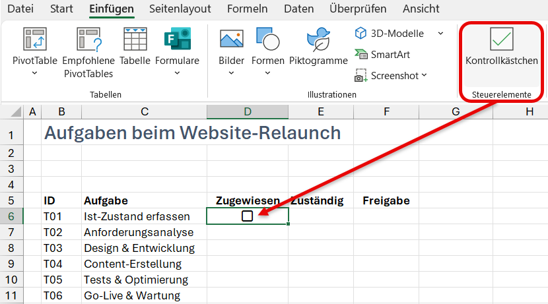Select cell containing Anforderungsanalyse

tap(139, 232)
